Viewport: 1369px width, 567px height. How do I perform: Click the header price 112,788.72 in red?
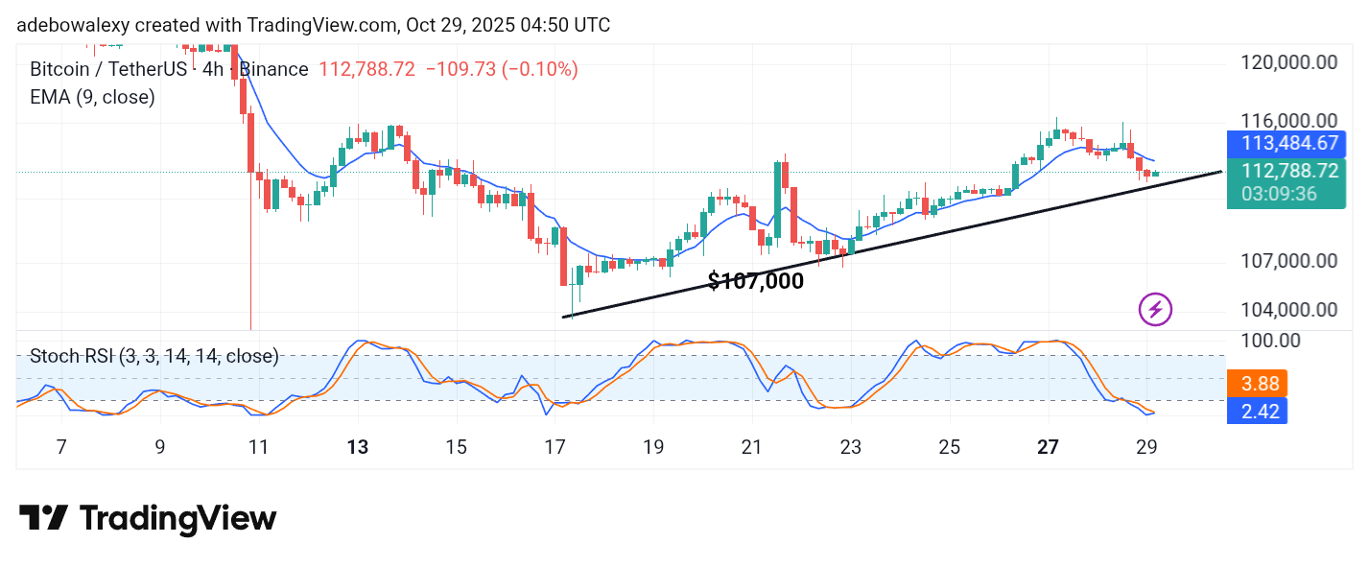coord(367,69)
